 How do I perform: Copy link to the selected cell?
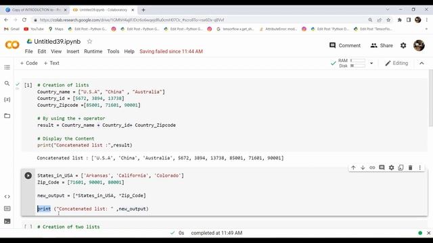pyautogui.click(x=372, y=167)
